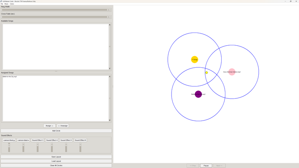Trigger Sound Effect 3 button
This screenshot has width=299, height=168.
coord(38,140)
